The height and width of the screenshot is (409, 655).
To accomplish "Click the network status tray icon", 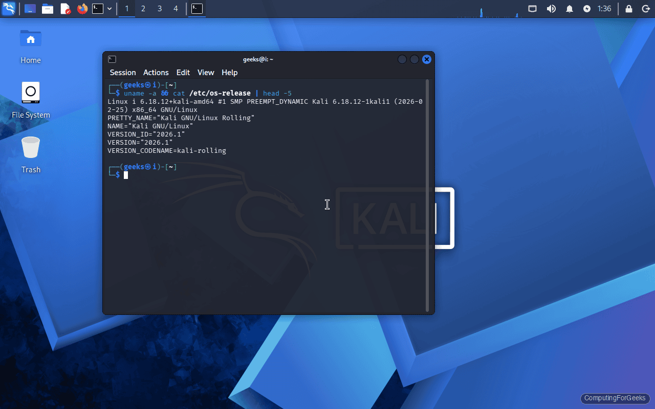I will coord(532,9).
